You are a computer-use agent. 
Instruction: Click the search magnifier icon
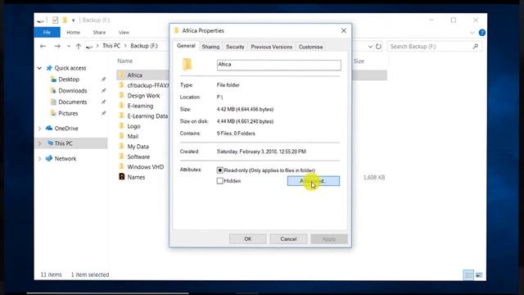coord(476,47)
